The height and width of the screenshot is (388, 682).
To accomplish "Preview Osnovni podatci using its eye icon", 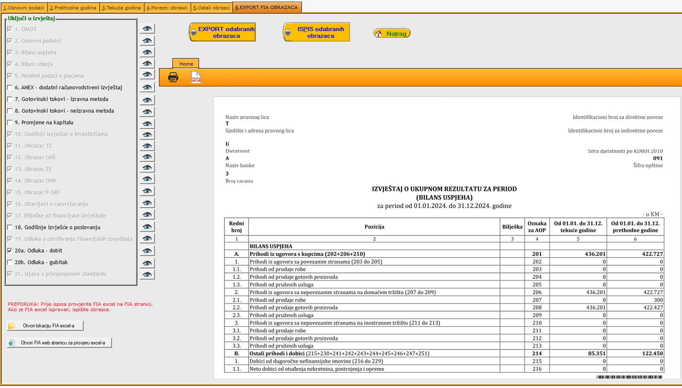I will 147,40.
